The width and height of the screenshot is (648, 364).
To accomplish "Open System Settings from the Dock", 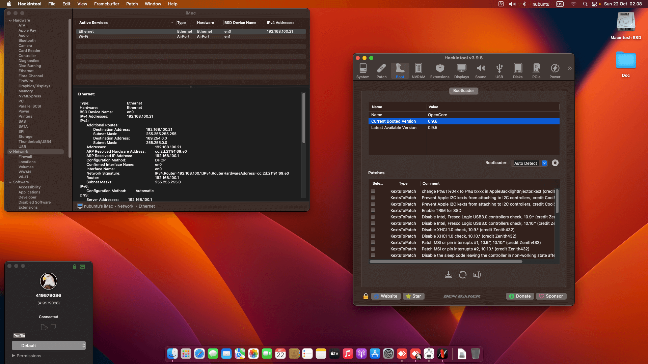I will pyautogui.click(x=388, y=354).
